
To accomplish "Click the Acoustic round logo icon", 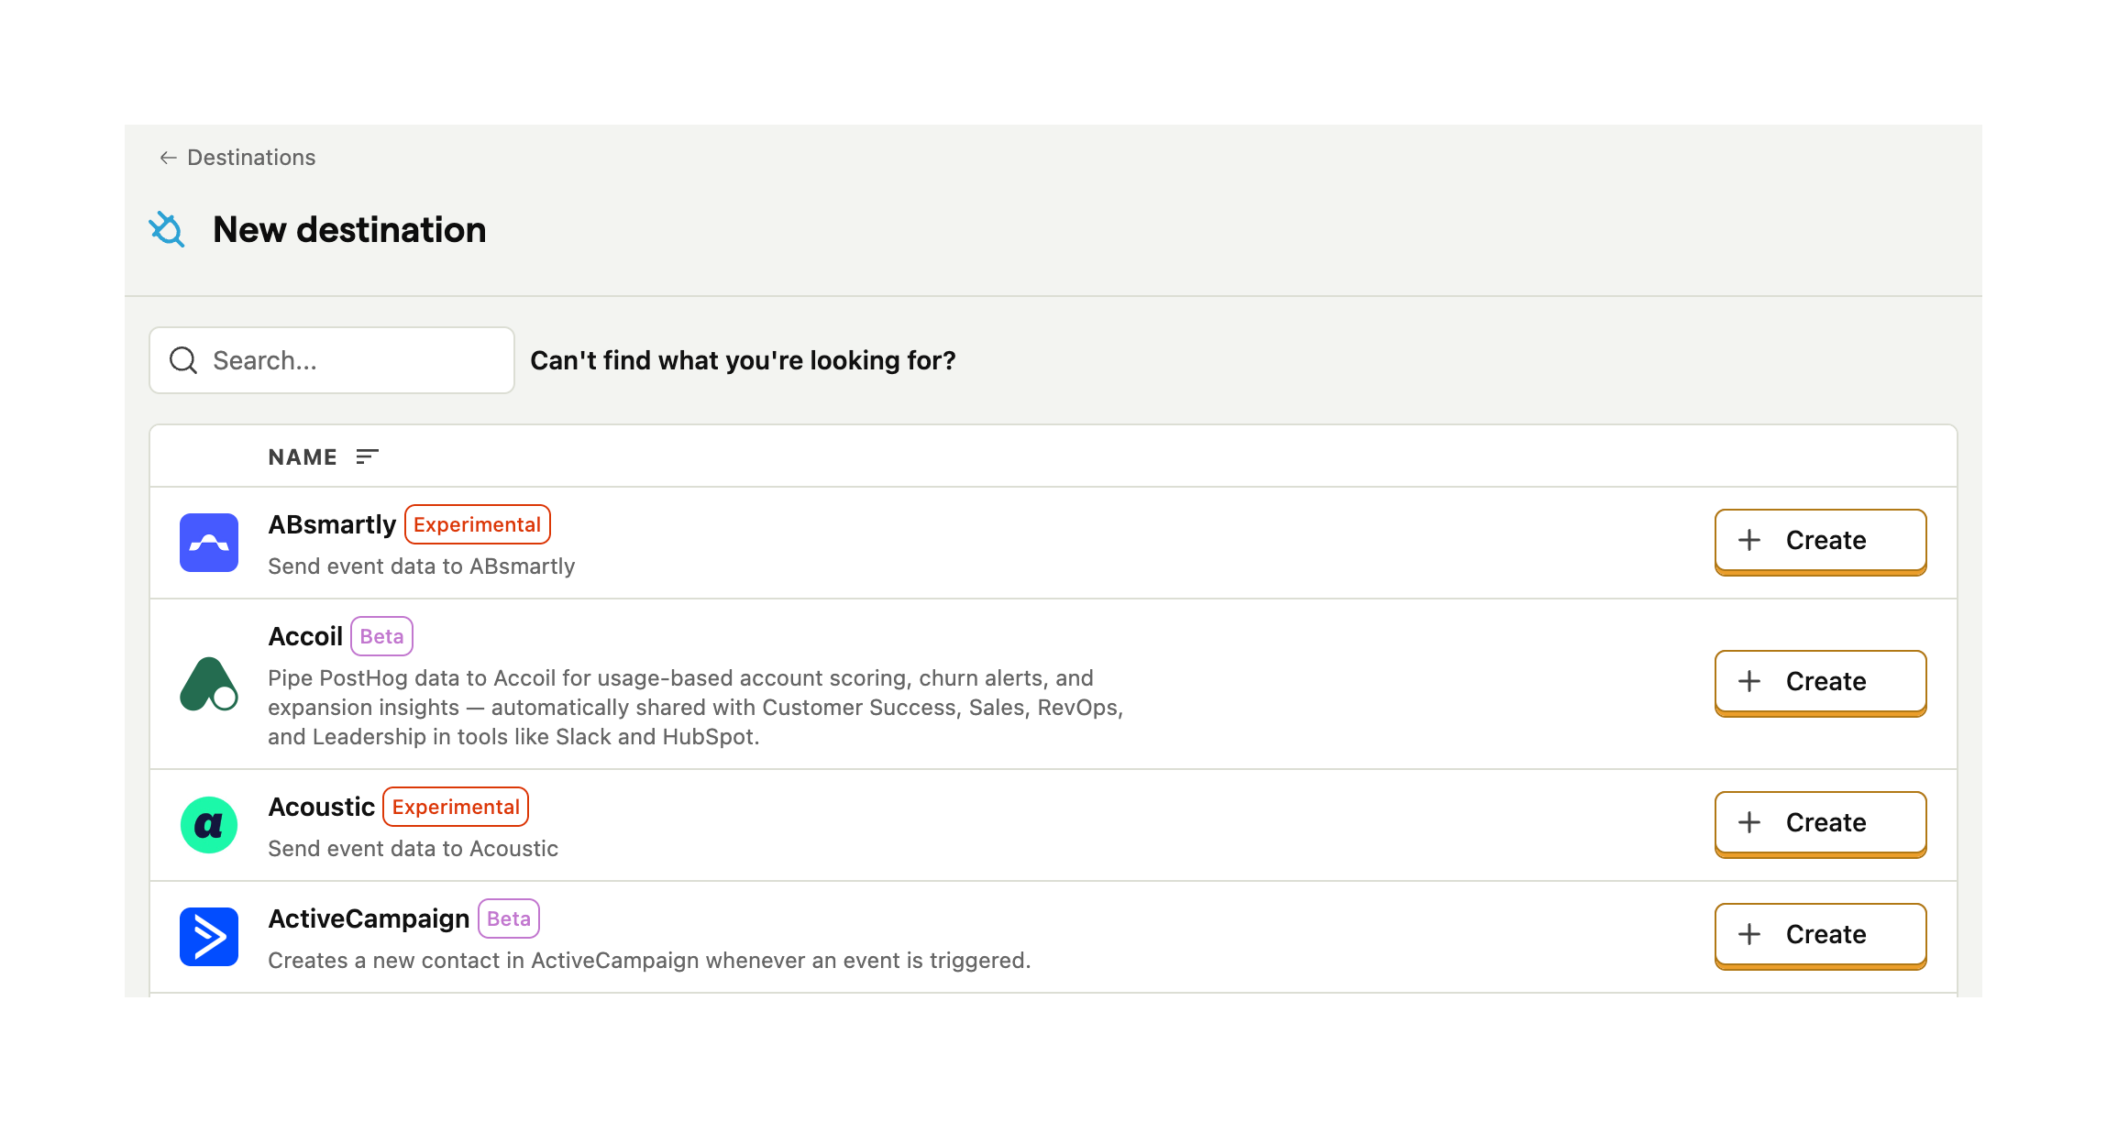I will coord(209,825).
